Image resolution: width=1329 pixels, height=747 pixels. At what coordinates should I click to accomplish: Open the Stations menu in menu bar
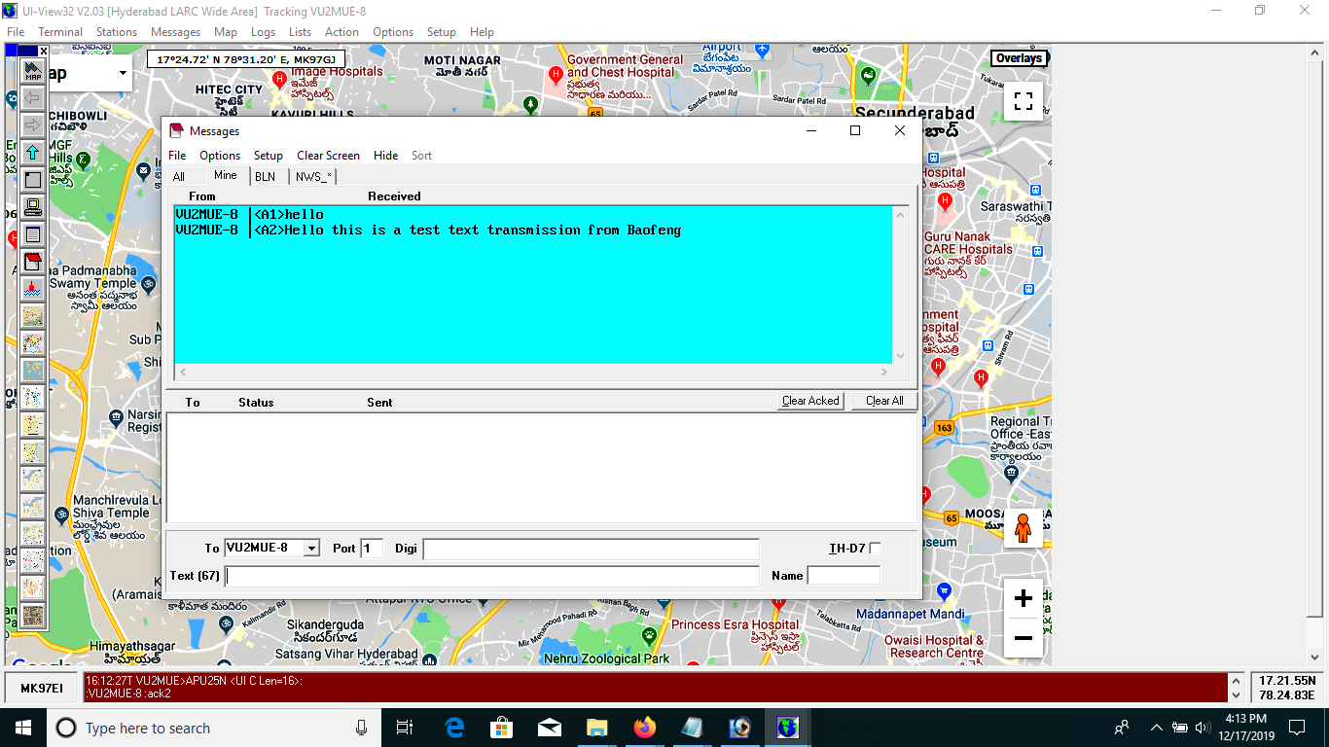pyautogui.click(x=117, y=32)
